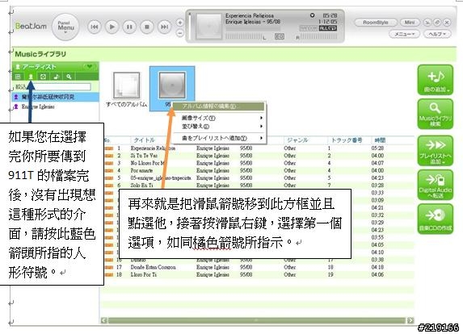This screenshot has height=334, width=463.
Task: Skip to next track
Action: [165, 27]
